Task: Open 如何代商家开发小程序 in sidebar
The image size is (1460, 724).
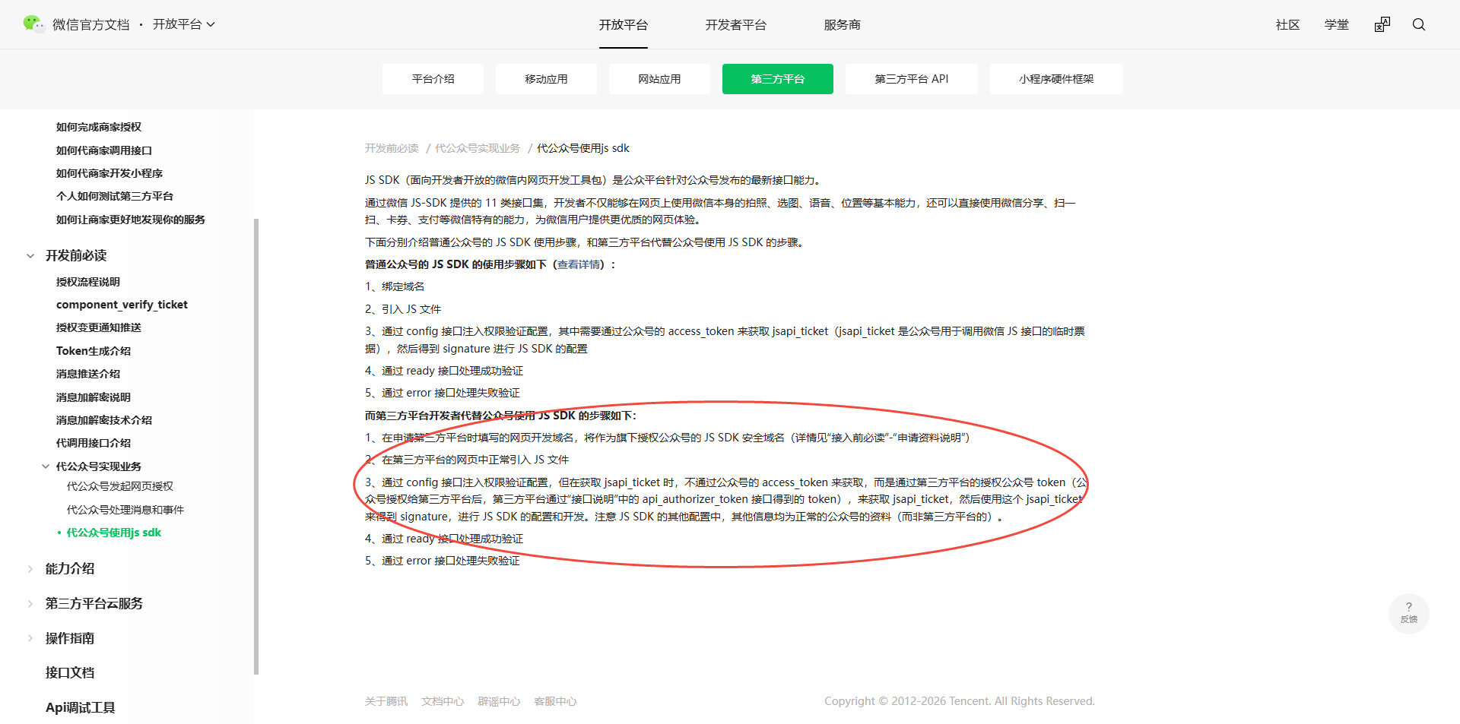Action: click(x=109, y=173)
